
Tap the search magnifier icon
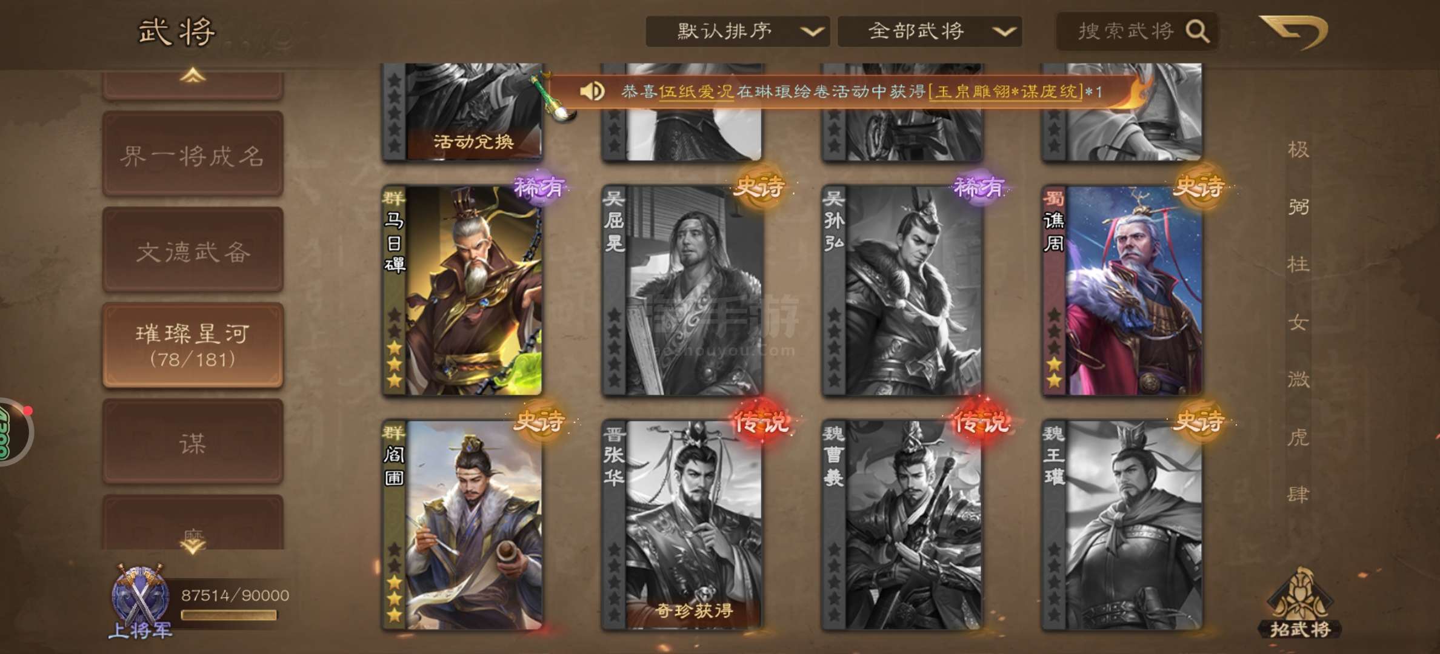pyautogui.click(x=1197, y=31)
